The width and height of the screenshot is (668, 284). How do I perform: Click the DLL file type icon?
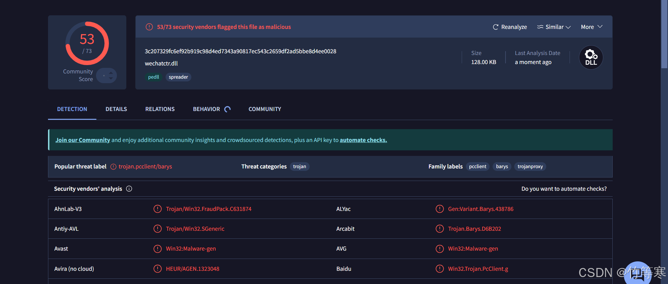[591, 57]
